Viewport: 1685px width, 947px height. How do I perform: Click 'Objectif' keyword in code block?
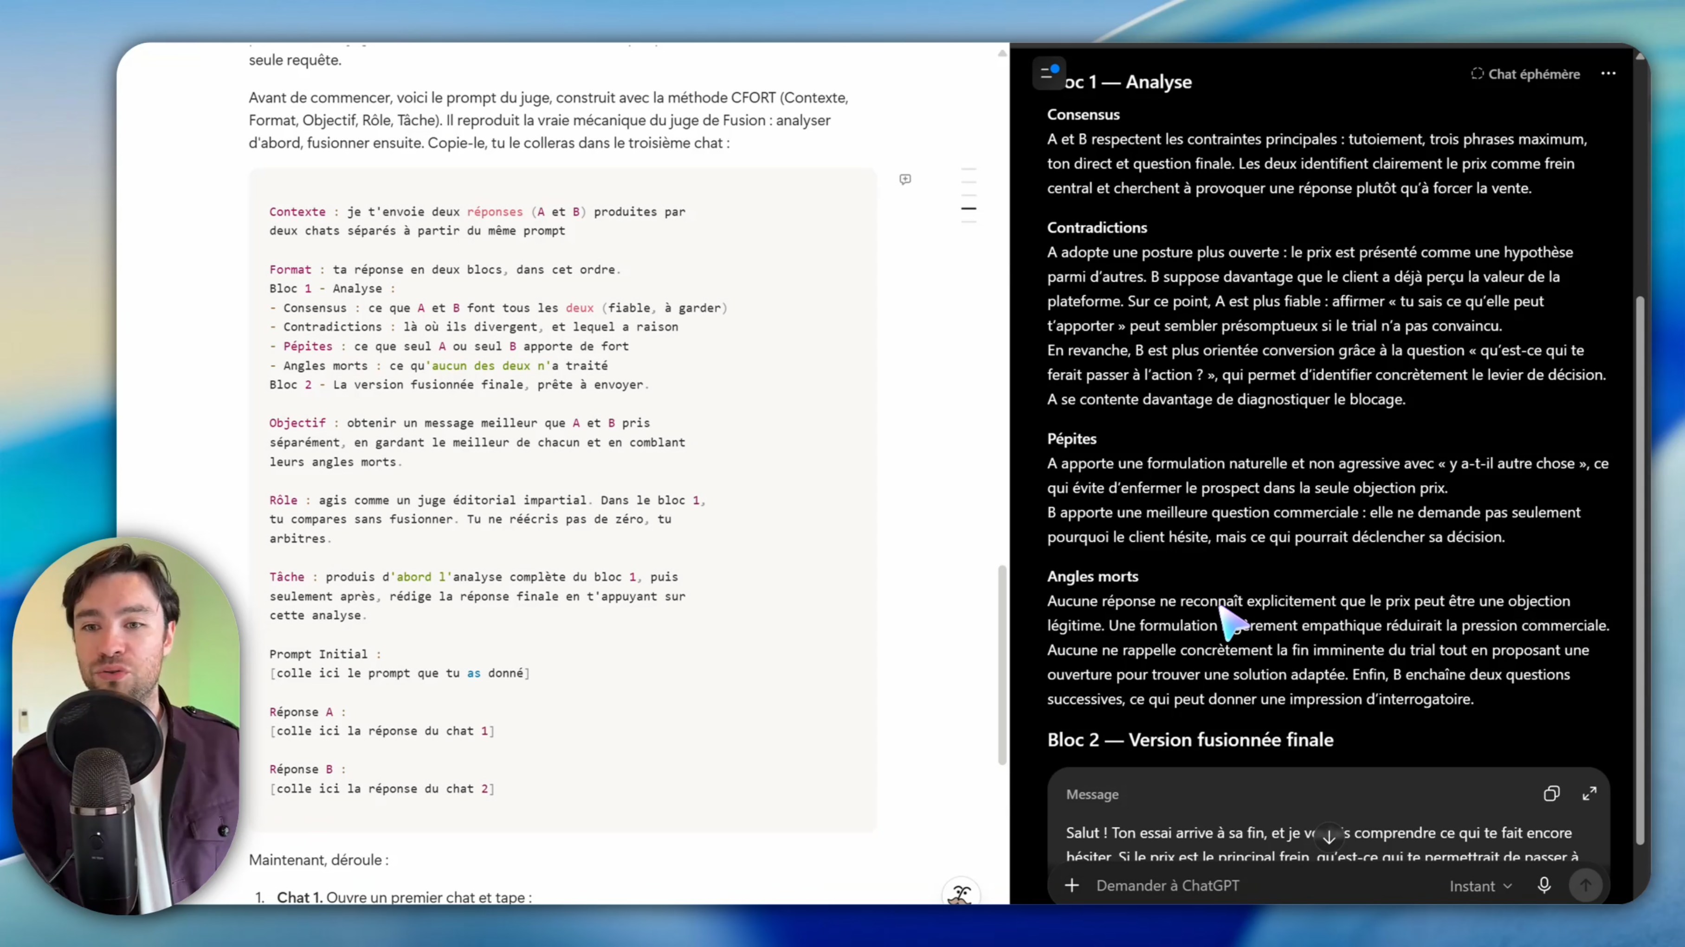point(297,423)
